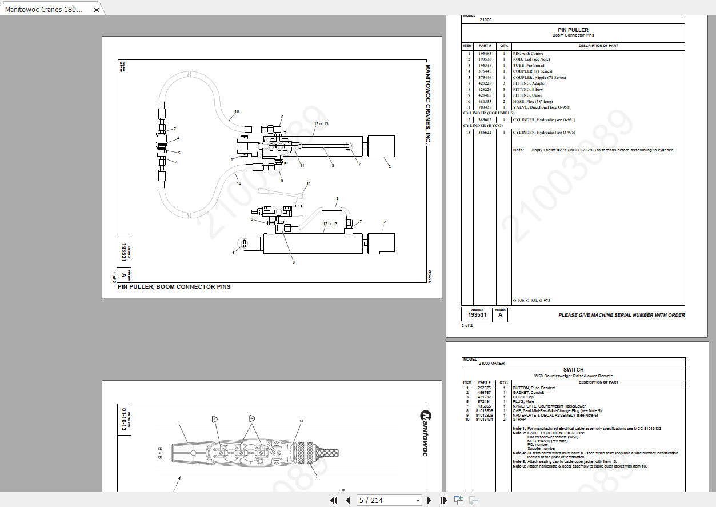Screen dimensions: 716x507
Task: Click the 'TUBE, Preformed' row
Action: click(573, 66)
